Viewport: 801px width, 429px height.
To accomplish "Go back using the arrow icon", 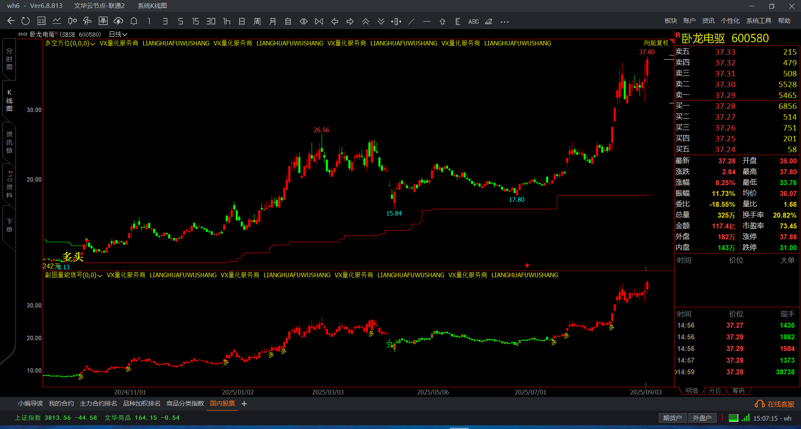I will 11,21.
